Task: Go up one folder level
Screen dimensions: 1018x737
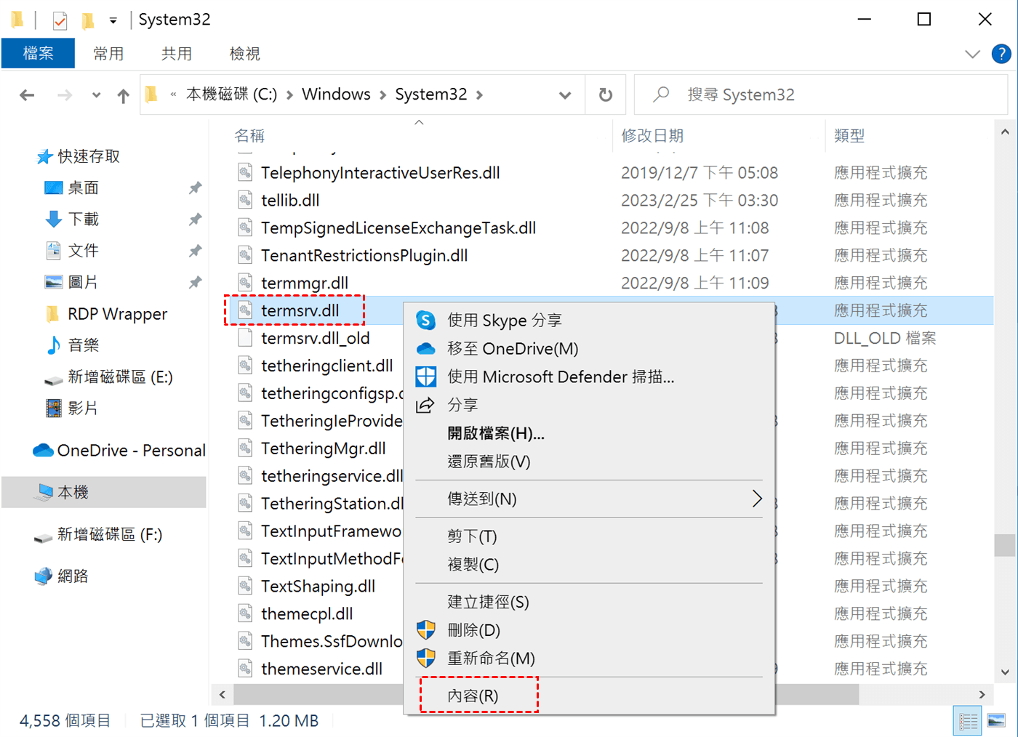Action: (x=124, y=95)
